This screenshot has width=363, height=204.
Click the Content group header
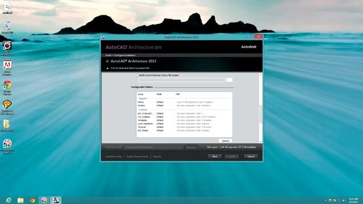(x=143, y=109)
